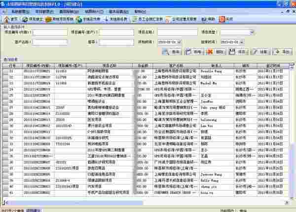296x212 pixels.
Task: Open the 结束时间 date picker dropdown
Action: pyautogui.click(x=242, y=42)
